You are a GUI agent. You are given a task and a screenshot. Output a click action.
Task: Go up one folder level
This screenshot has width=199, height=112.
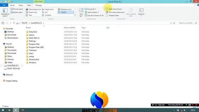click(x=14, y=23)
